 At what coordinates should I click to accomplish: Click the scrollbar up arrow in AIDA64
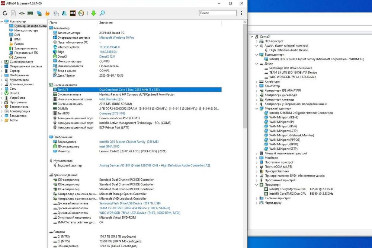[245, 22]
